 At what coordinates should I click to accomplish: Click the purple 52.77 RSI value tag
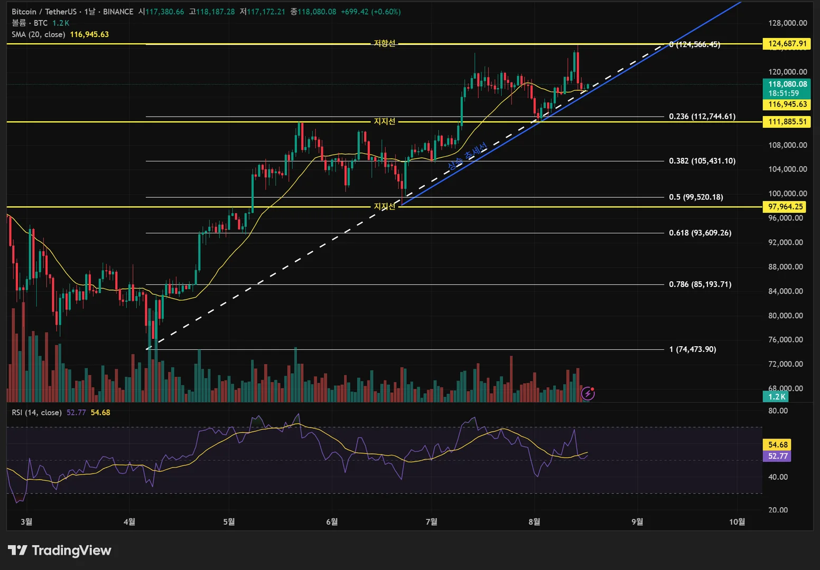pyautogui.click(x=777, y=456)
